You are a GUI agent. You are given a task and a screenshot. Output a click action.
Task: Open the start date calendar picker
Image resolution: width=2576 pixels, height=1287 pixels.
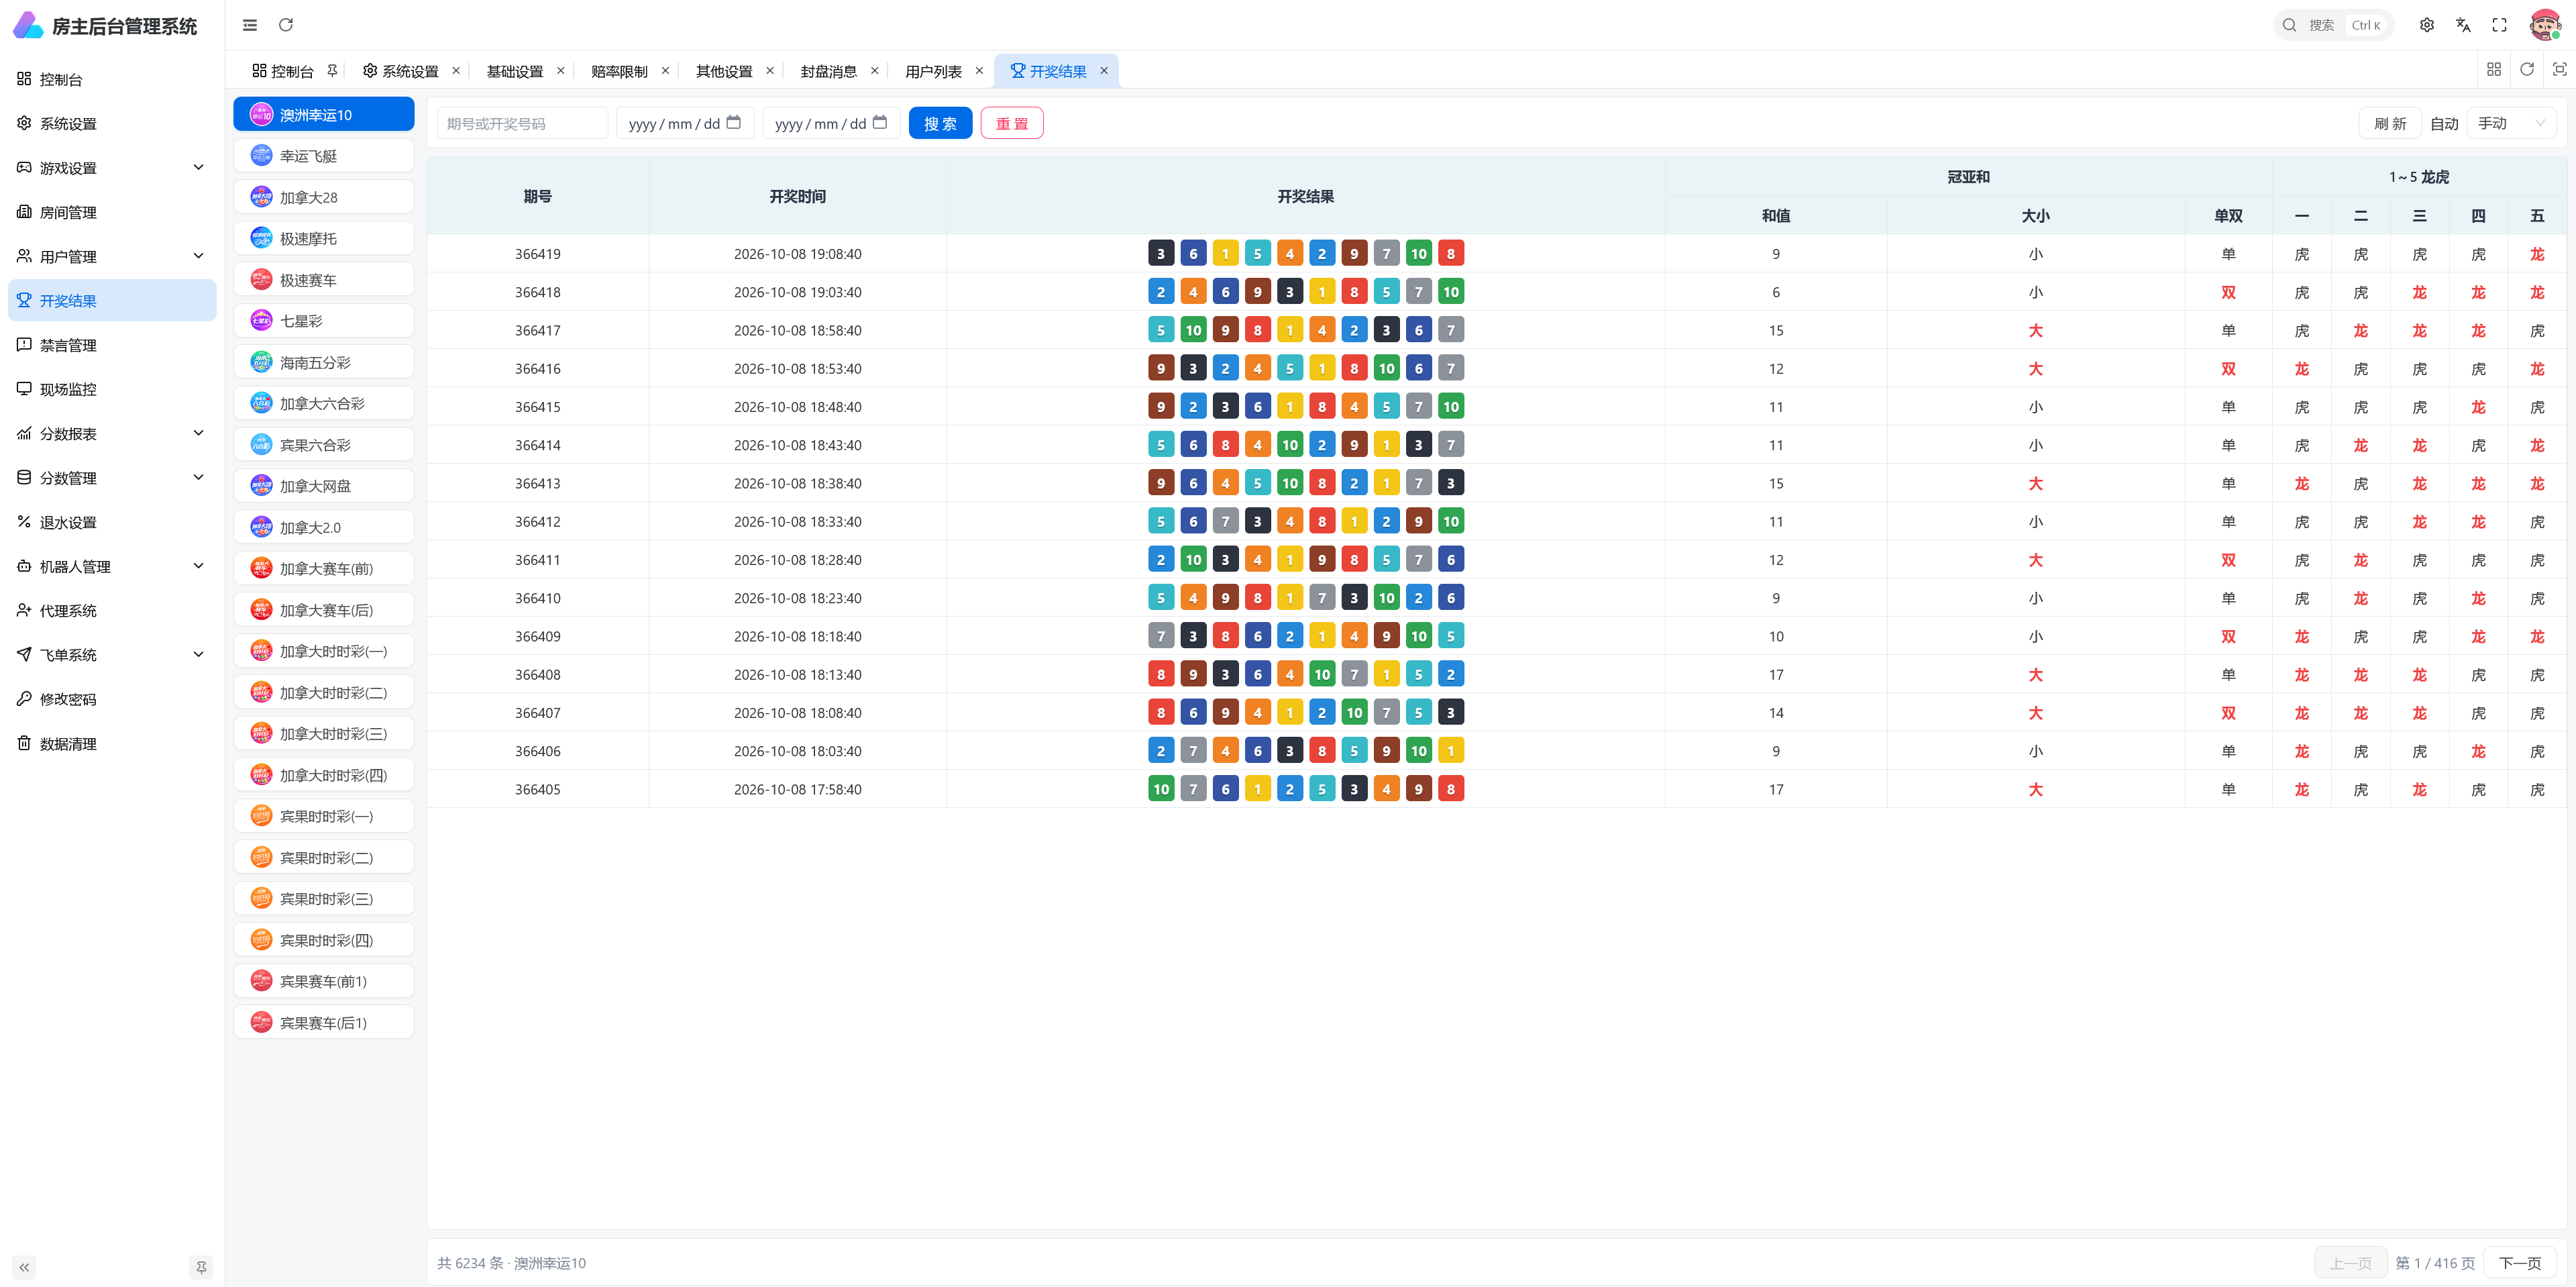click(x=733, y=122)
